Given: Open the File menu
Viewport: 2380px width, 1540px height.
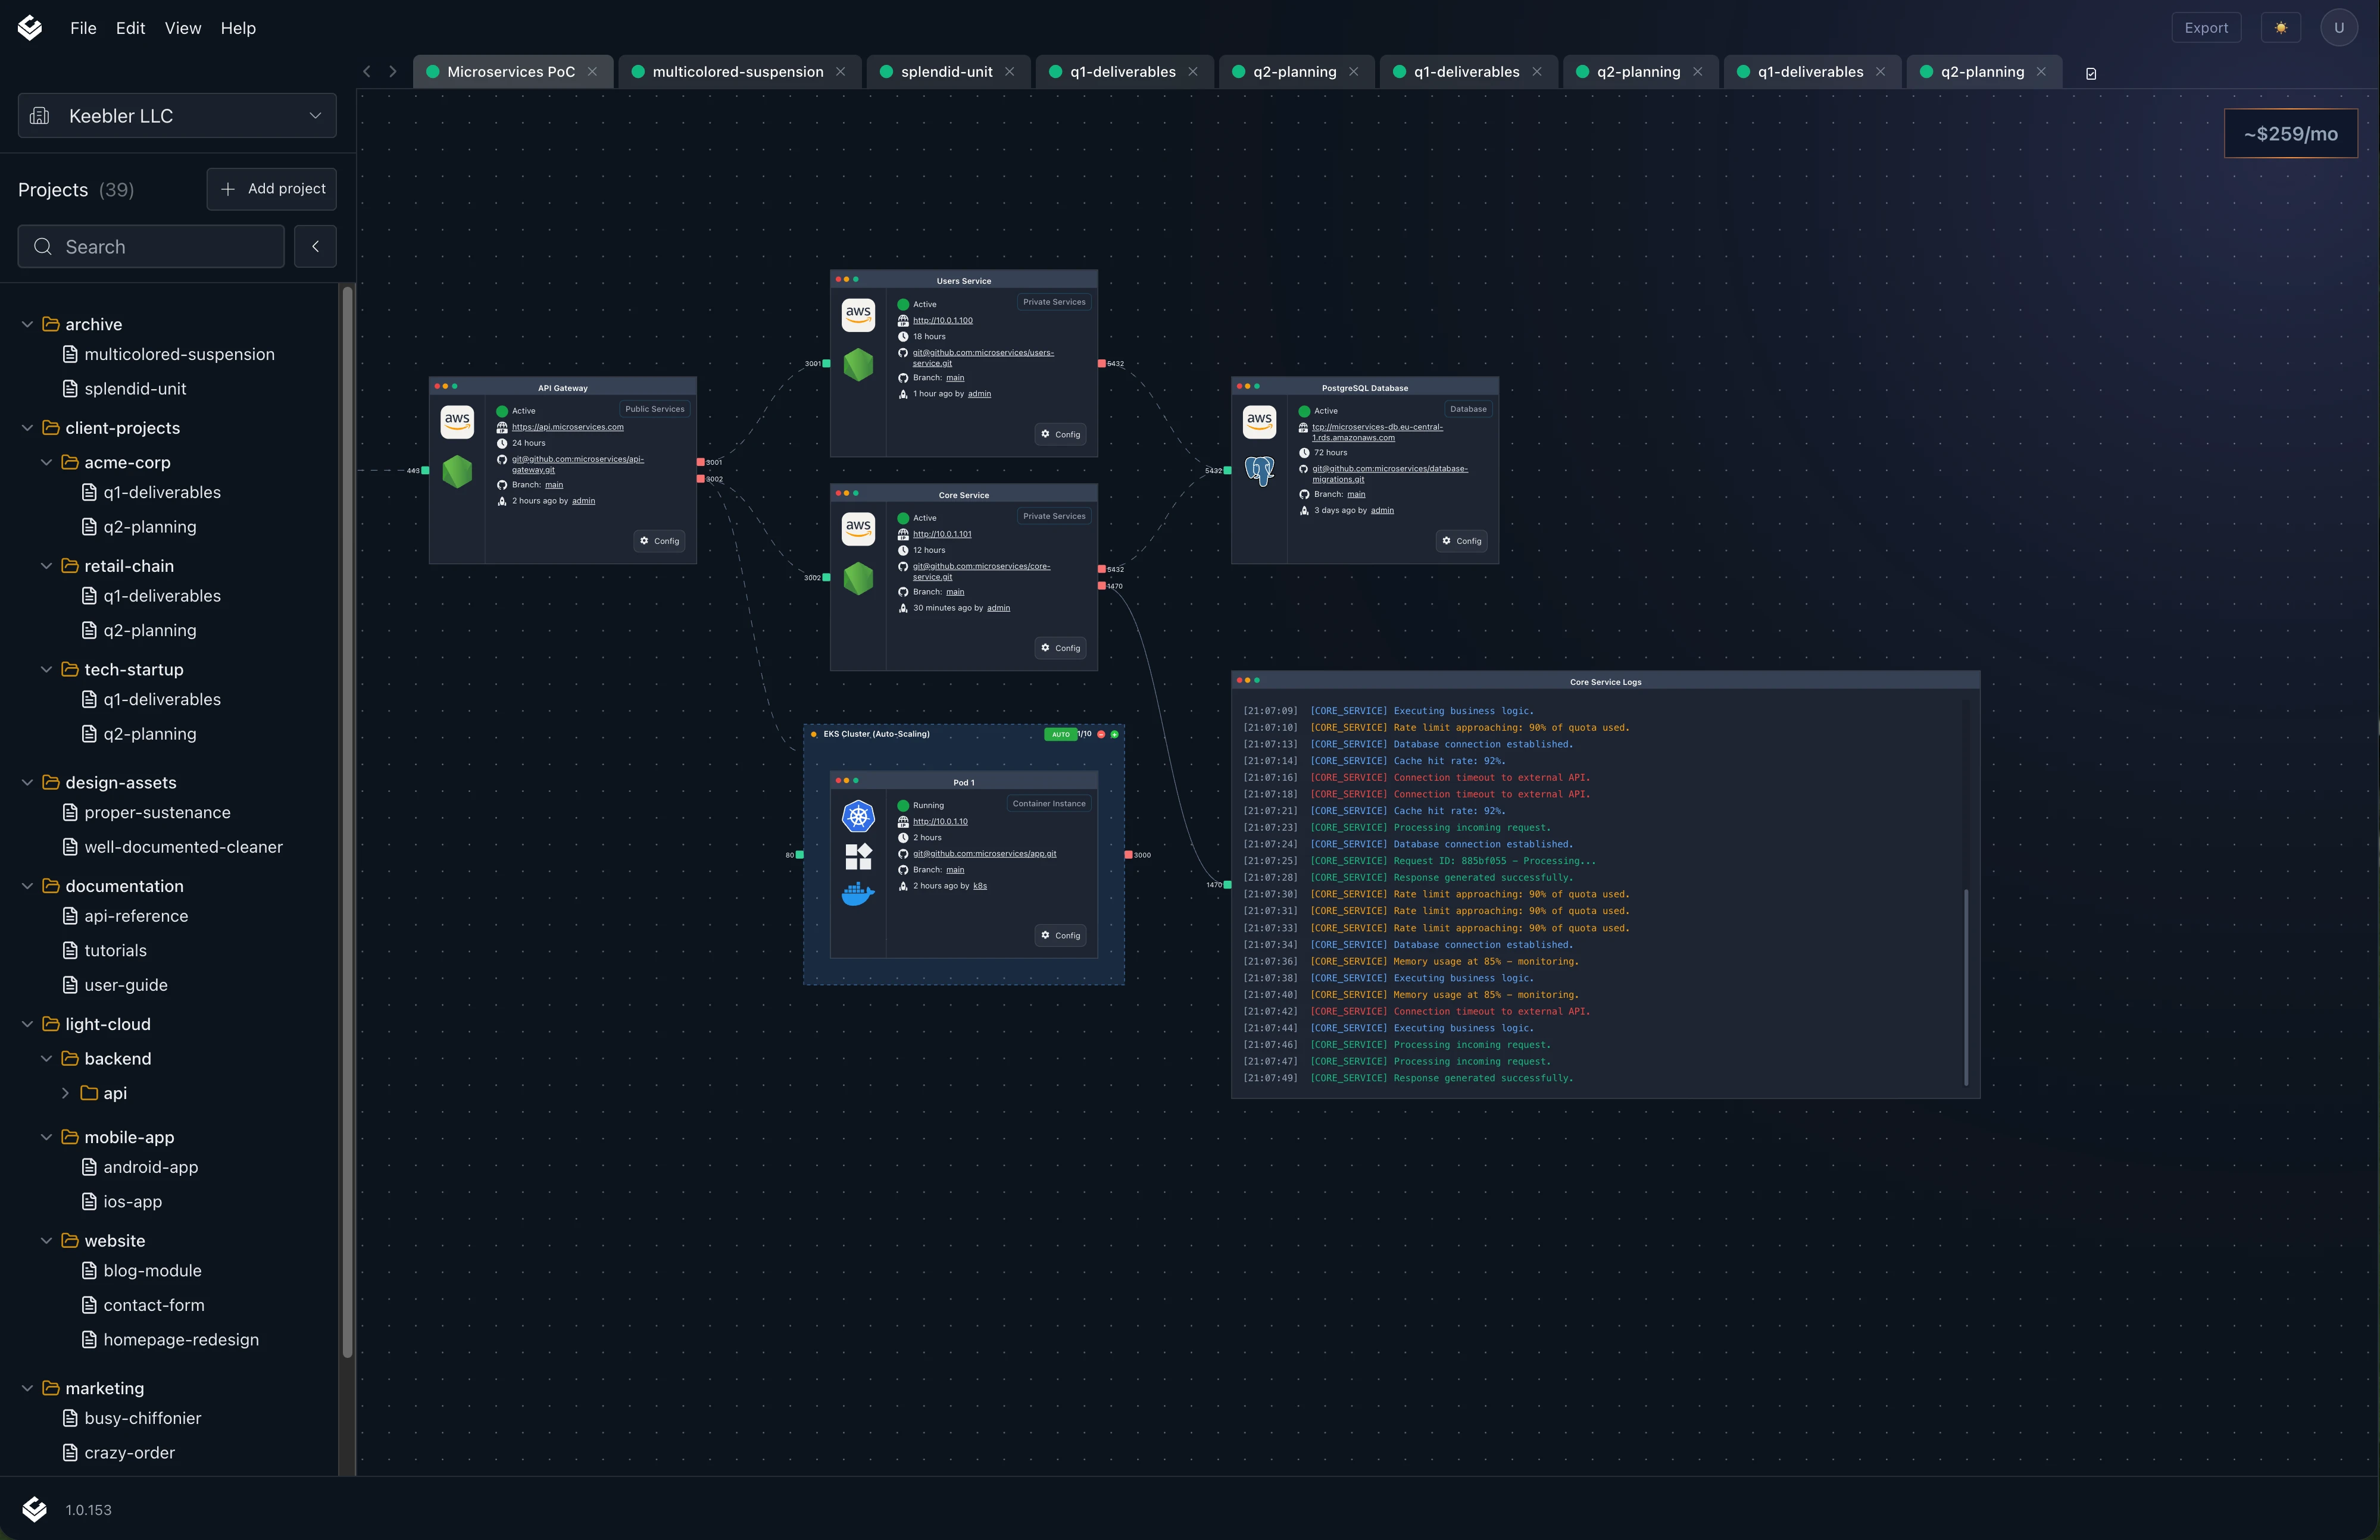Looking at the screenshot, I should tap(83, 28).
